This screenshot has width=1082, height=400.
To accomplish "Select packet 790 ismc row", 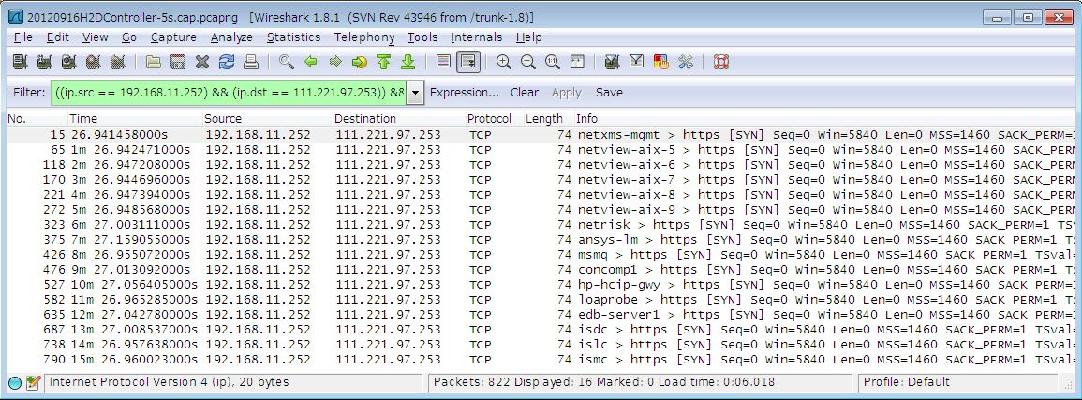I will pos(541,360).
